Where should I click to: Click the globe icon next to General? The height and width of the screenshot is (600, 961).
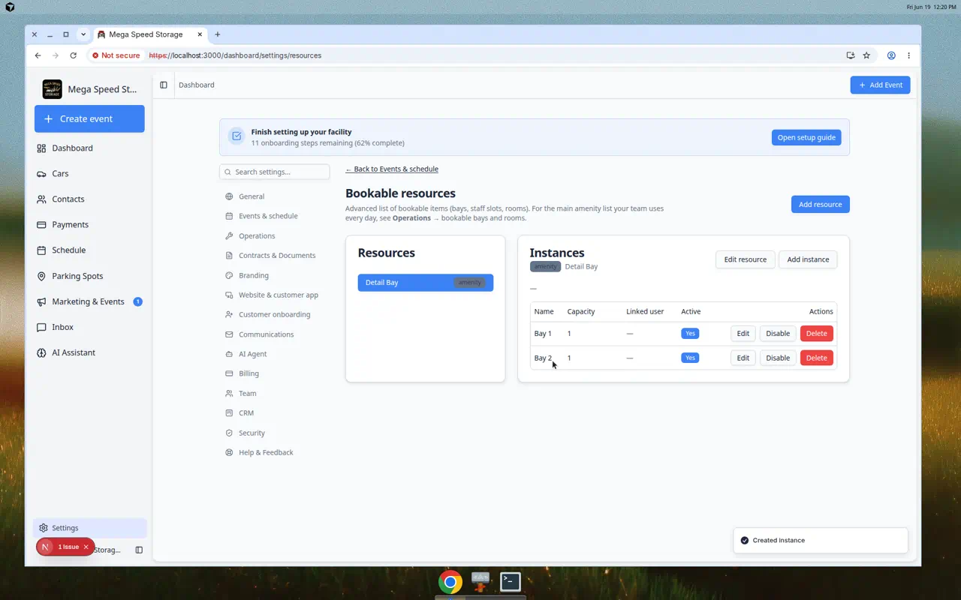point(229,196)
